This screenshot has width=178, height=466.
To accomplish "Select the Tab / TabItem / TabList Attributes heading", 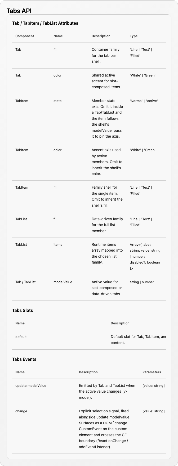I will pyautogui.click(x=45, y=23).
